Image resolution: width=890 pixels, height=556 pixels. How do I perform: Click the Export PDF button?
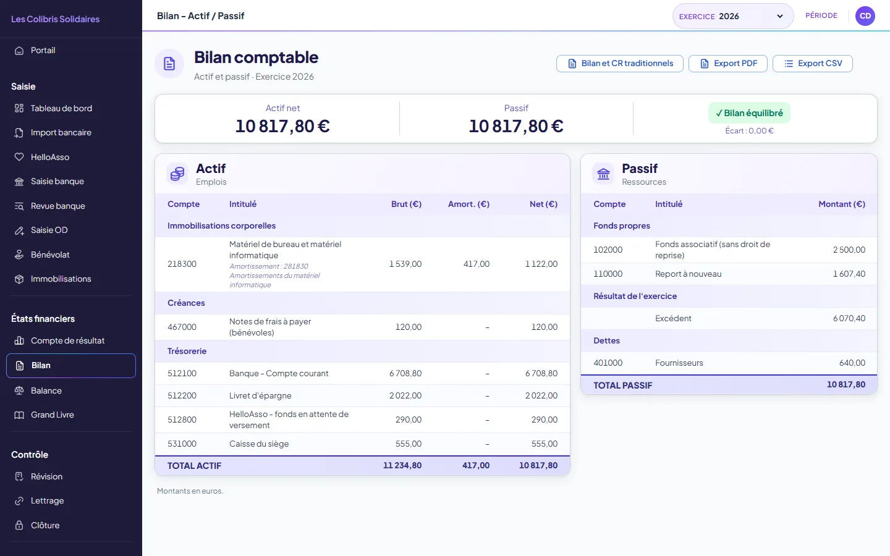(x=728, y=64)
